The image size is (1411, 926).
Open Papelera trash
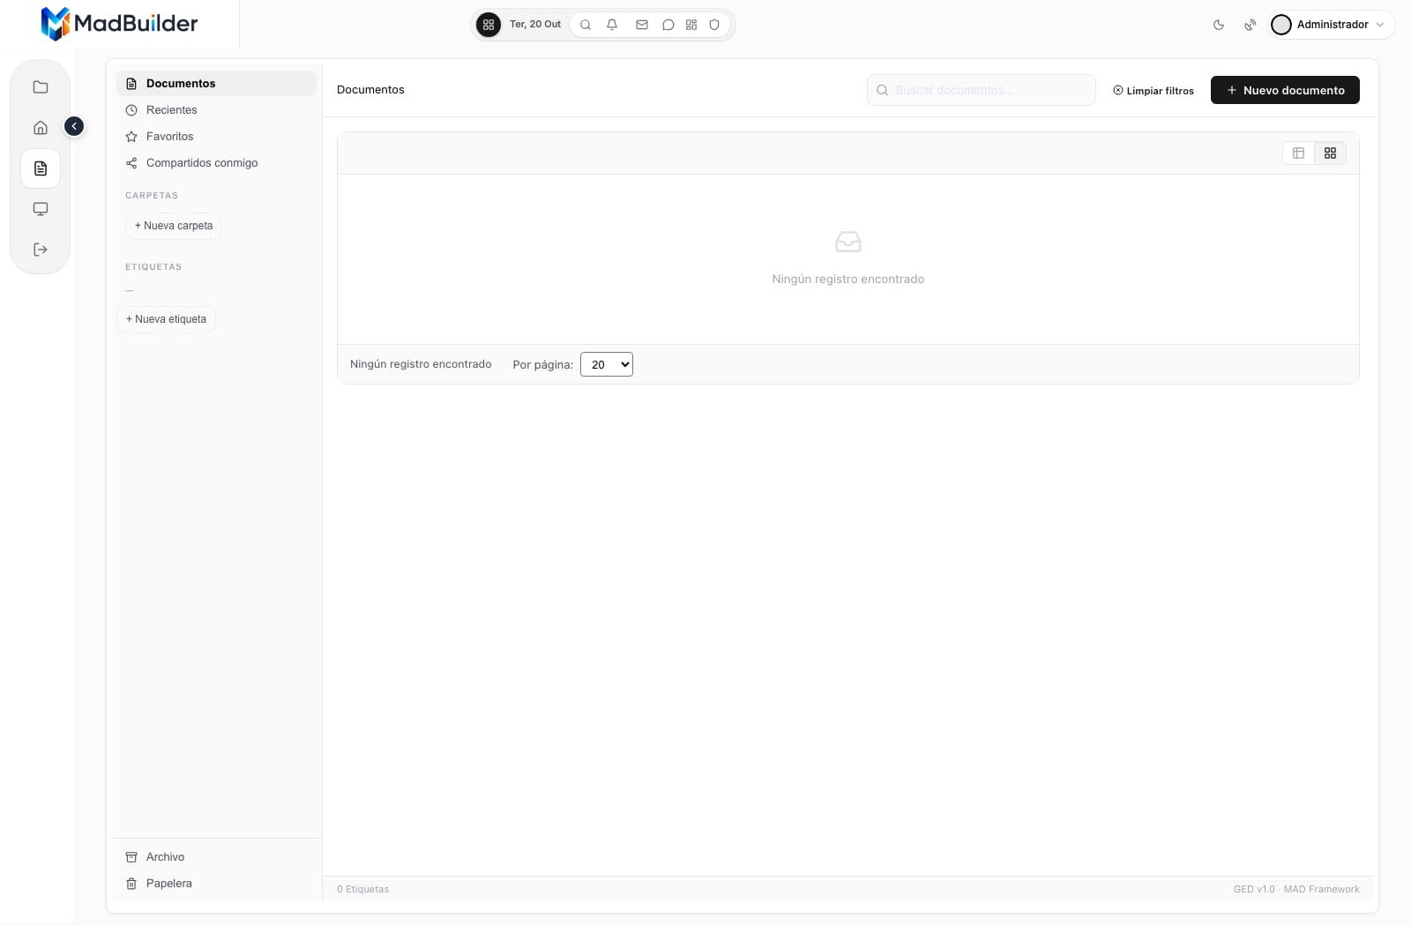[x=216, y=884]
